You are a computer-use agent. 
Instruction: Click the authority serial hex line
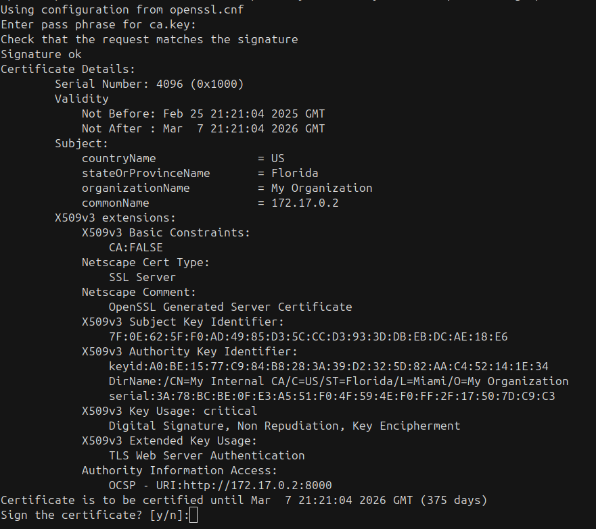pyautogui.click(x=331, y=396)
